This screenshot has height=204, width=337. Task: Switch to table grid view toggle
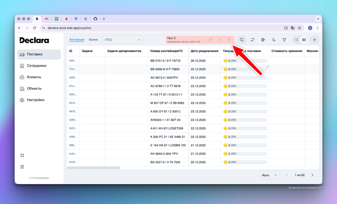304,40
